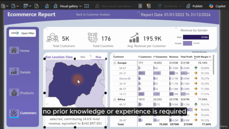This screenshot has height=129, width=229.
Task: Click the toggle icon between Table and Map
Action: [x=91, y=57]
